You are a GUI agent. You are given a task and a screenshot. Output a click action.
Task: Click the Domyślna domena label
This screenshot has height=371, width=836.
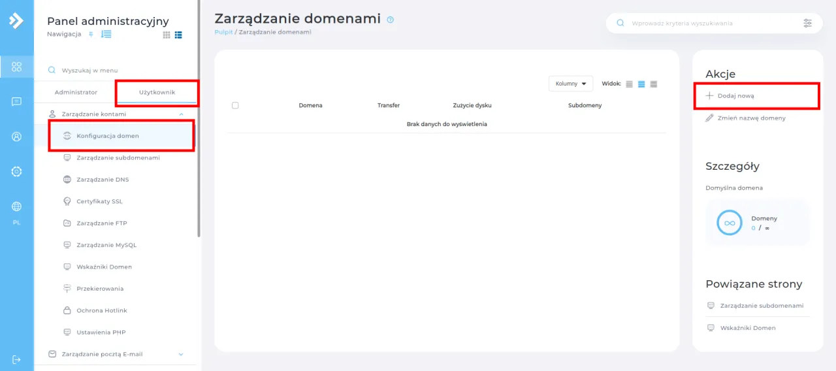pos(734,188)
